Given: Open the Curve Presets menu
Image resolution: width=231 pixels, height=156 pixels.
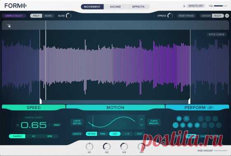Looking at the screenshot, I should point(154,122).
